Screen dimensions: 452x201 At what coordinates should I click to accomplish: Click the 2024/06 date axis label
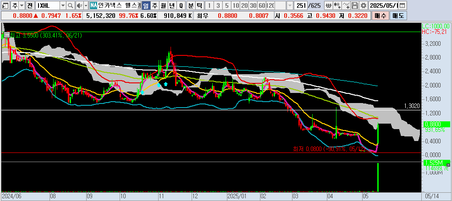tap(11, 196)
